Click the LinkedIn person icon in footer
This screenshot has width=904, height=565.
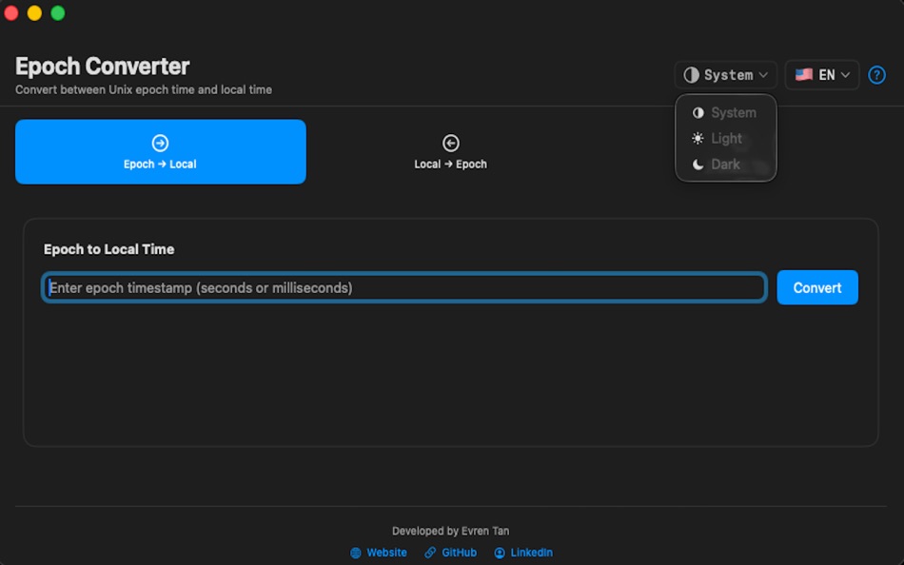click(498, 553)
